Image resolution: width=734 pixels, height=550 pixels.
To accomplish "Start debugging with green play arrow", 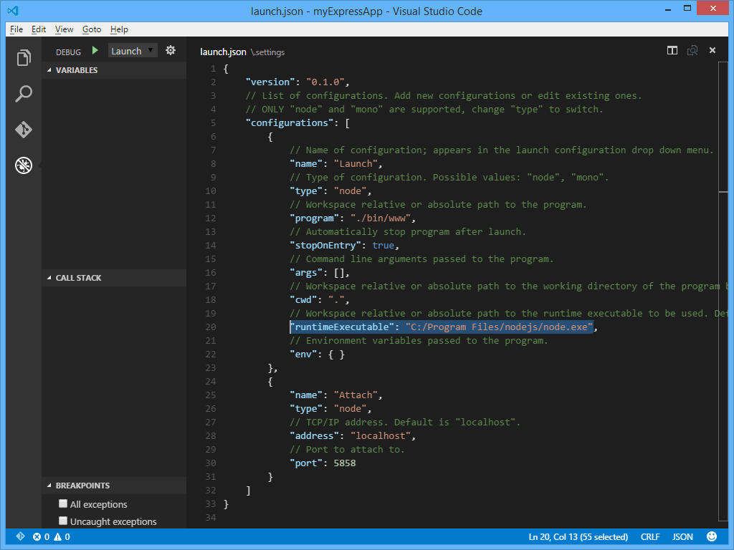I will tap(95, 51).
